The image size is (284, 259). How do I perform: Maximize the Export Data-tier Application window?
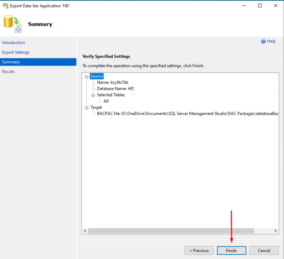(260, 5)
